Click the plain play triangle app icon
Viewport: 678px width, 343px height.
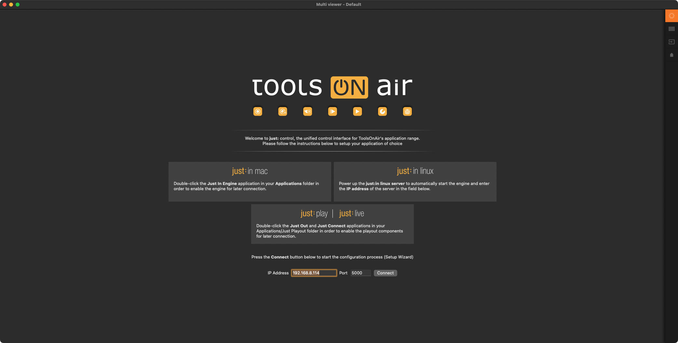358,112
